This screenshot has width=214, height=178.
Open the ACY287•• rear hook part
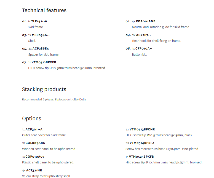click(x=143, y=35)
